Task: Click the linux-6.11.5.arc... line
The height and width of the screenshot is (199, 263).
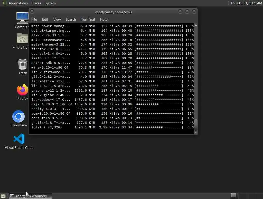Action: tap(112, 86)
